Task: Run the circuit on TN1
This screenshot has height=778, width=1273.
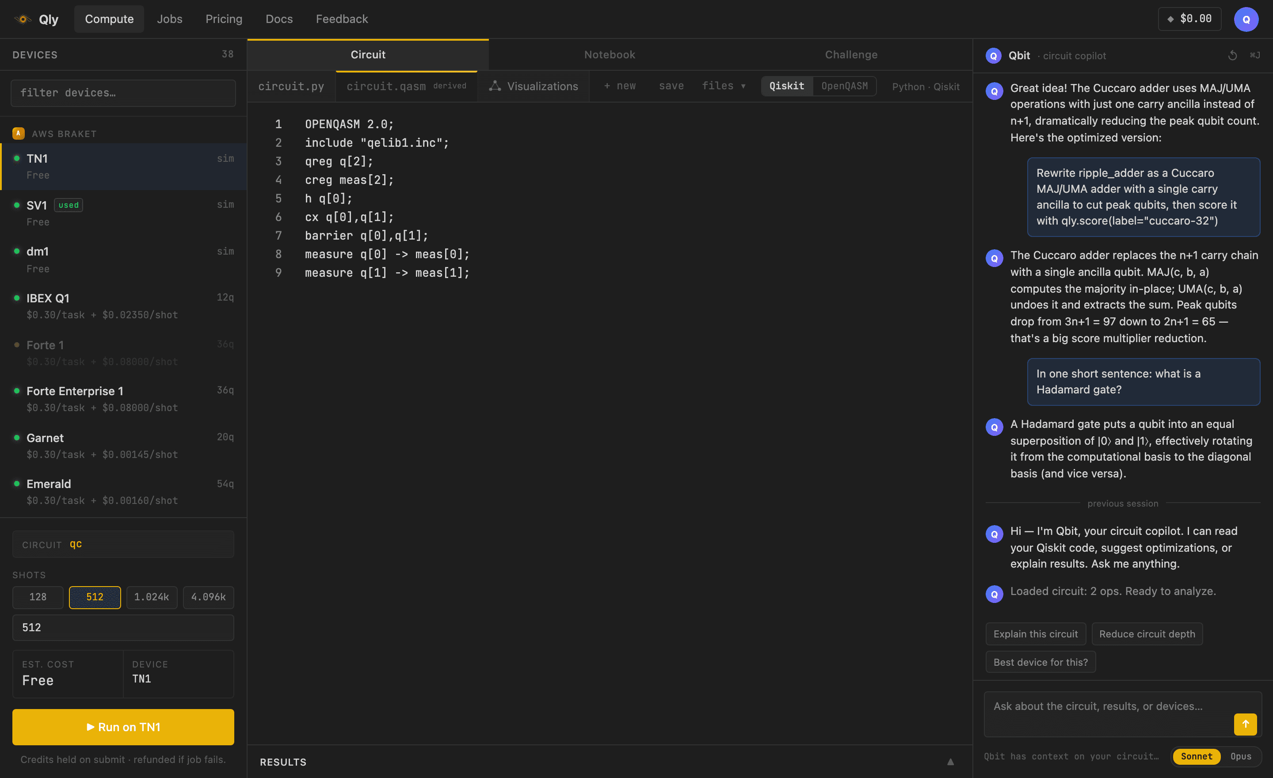Action: point(123,727)
